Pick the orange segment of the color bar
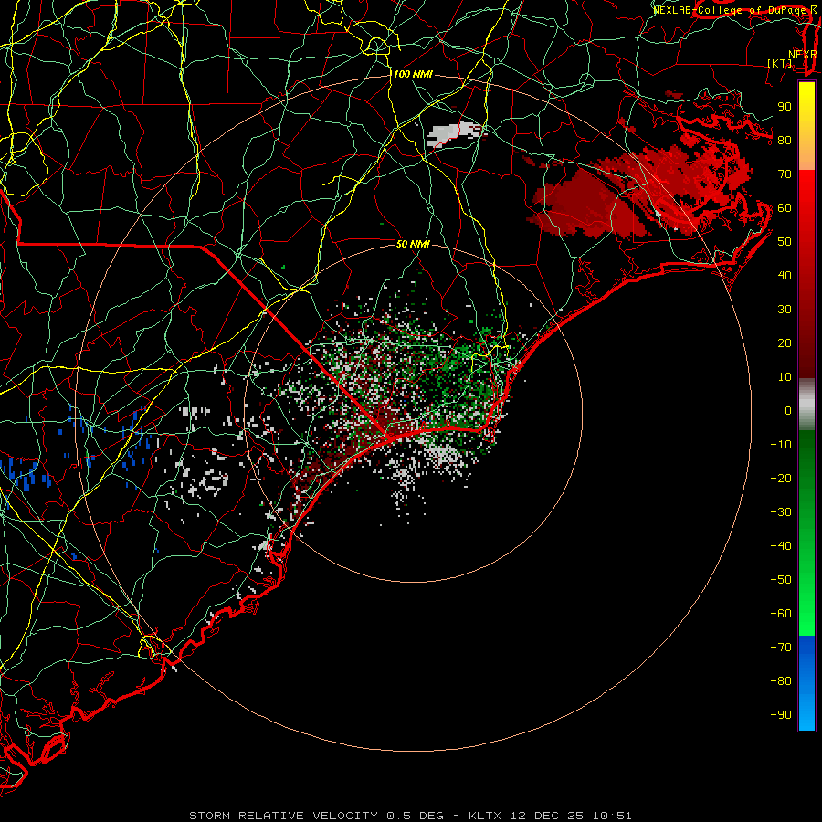The width and height of the screenshot is (822, 822). pyautogui.click(x=806, y=153)
